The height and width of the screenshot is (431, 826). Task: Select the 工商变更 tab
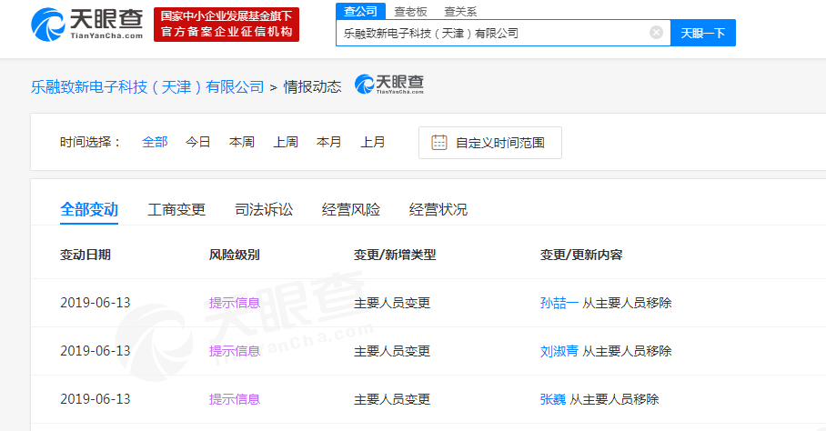pos(176,209)
